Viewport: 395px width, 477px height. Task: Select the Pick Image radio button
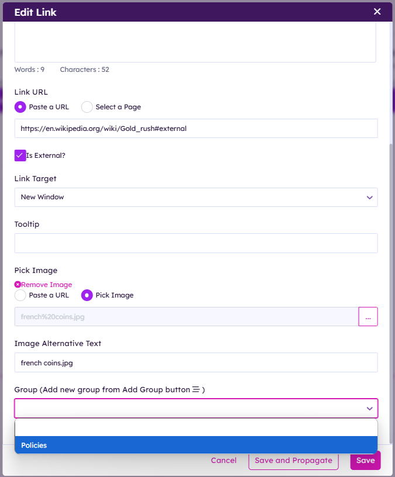pos(87,295)
